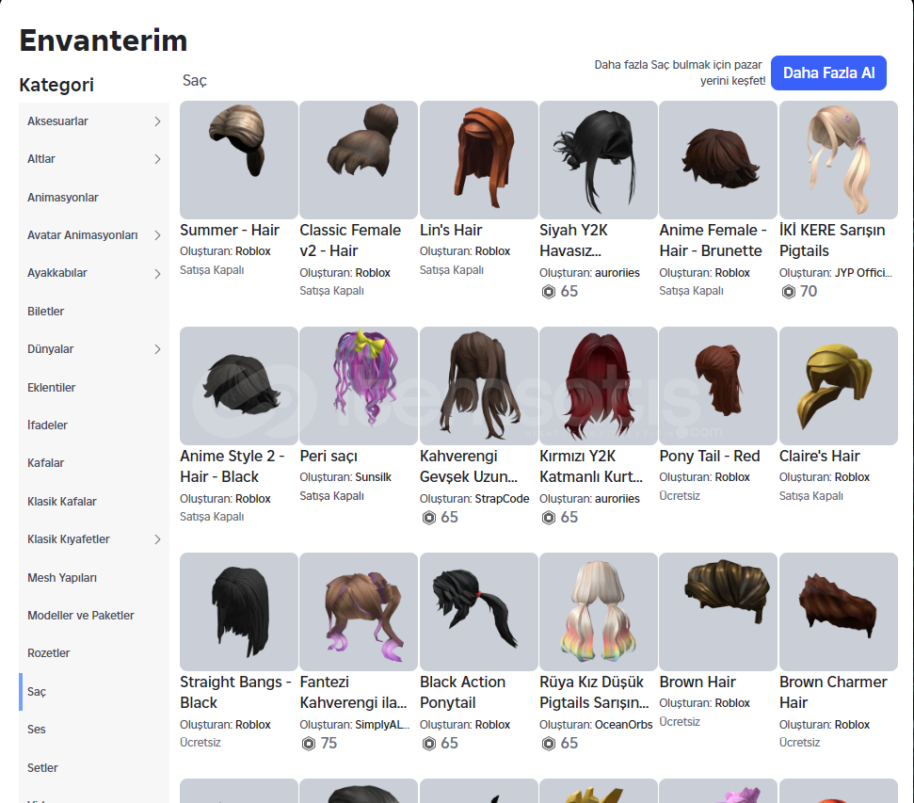Screen dimensions: 914x803
Task: Click Satışa Kapalı under Claire's Hair
Action: coord(810,496)
